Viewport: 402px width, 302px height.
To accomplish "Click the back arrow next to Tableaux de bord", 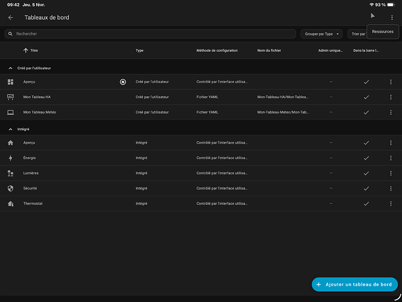I will coord(10,18).
